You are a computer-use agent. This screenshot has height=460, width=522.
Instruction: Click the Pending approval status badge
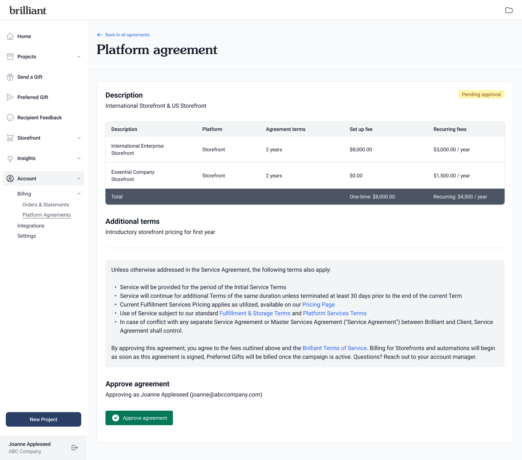click(x=481, y=94)
